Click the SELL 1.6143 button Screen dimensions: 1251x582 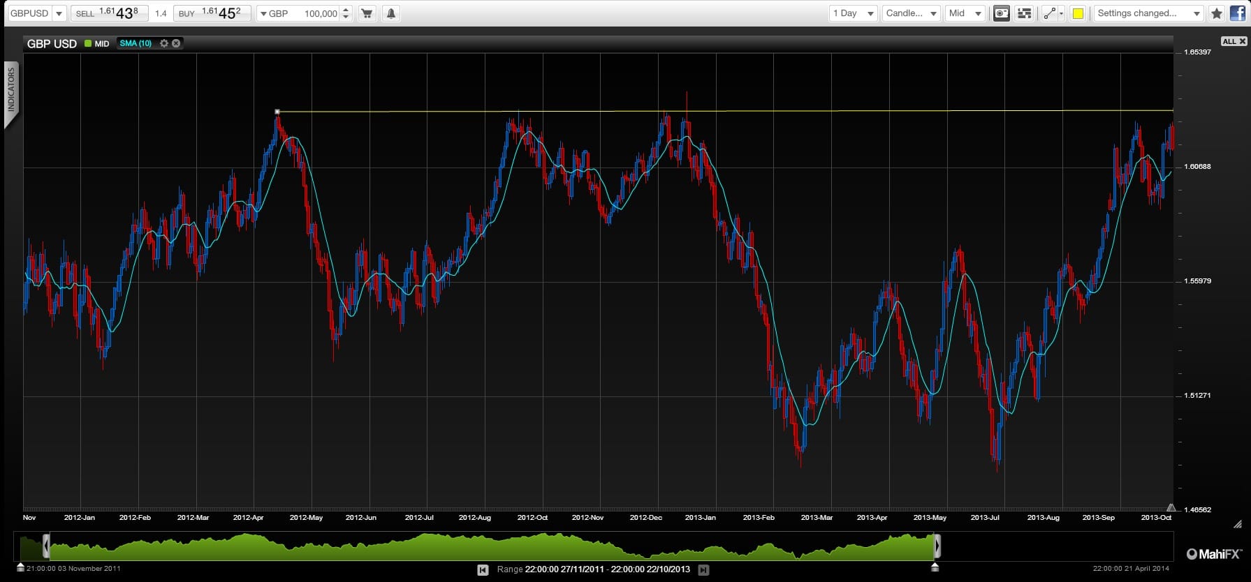point(108,13)
